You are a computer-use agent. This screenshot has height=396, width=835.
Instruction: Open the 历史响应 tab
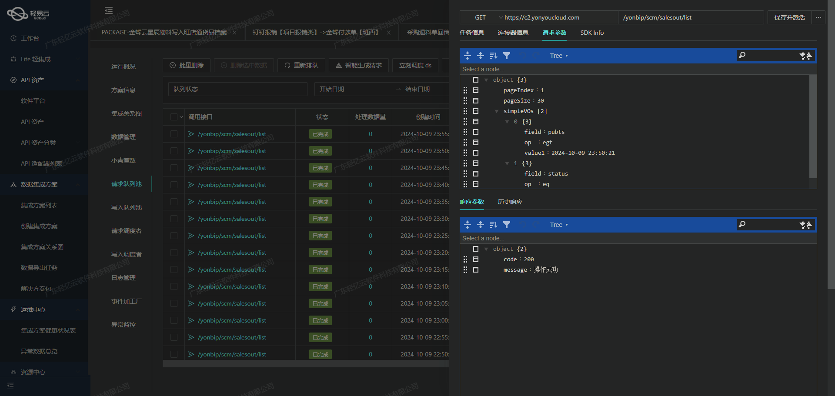(x=510, y=202)
